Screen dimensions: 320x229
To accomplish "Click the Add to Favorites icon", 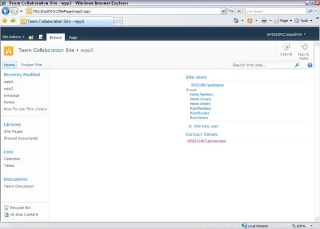I will tap(13, 20).
